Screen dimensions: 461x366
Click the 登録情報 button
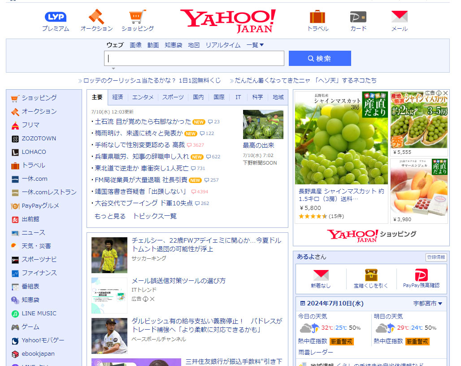(436, 257)
